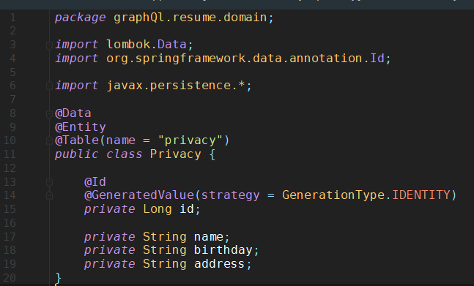The width and height of the screenshot is (474, 286).
Task: Click the 'name' field on line 17
Action: tap(209, 237)
